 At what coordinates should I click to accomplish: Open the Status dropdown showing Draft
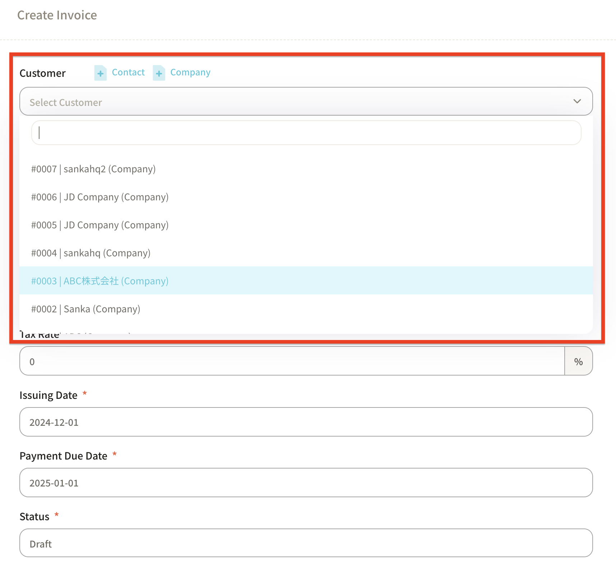306,544
